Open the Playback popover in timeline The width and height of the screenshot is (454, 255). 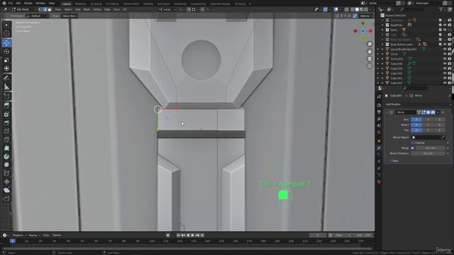(x=19, y=235)
